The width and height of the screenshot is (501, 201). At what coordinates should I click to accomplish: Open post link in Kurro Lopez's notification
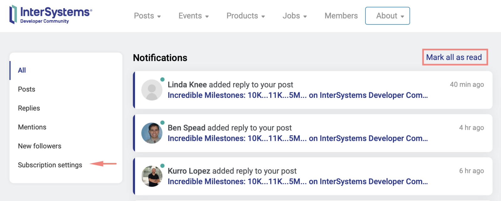pos(298,182)
